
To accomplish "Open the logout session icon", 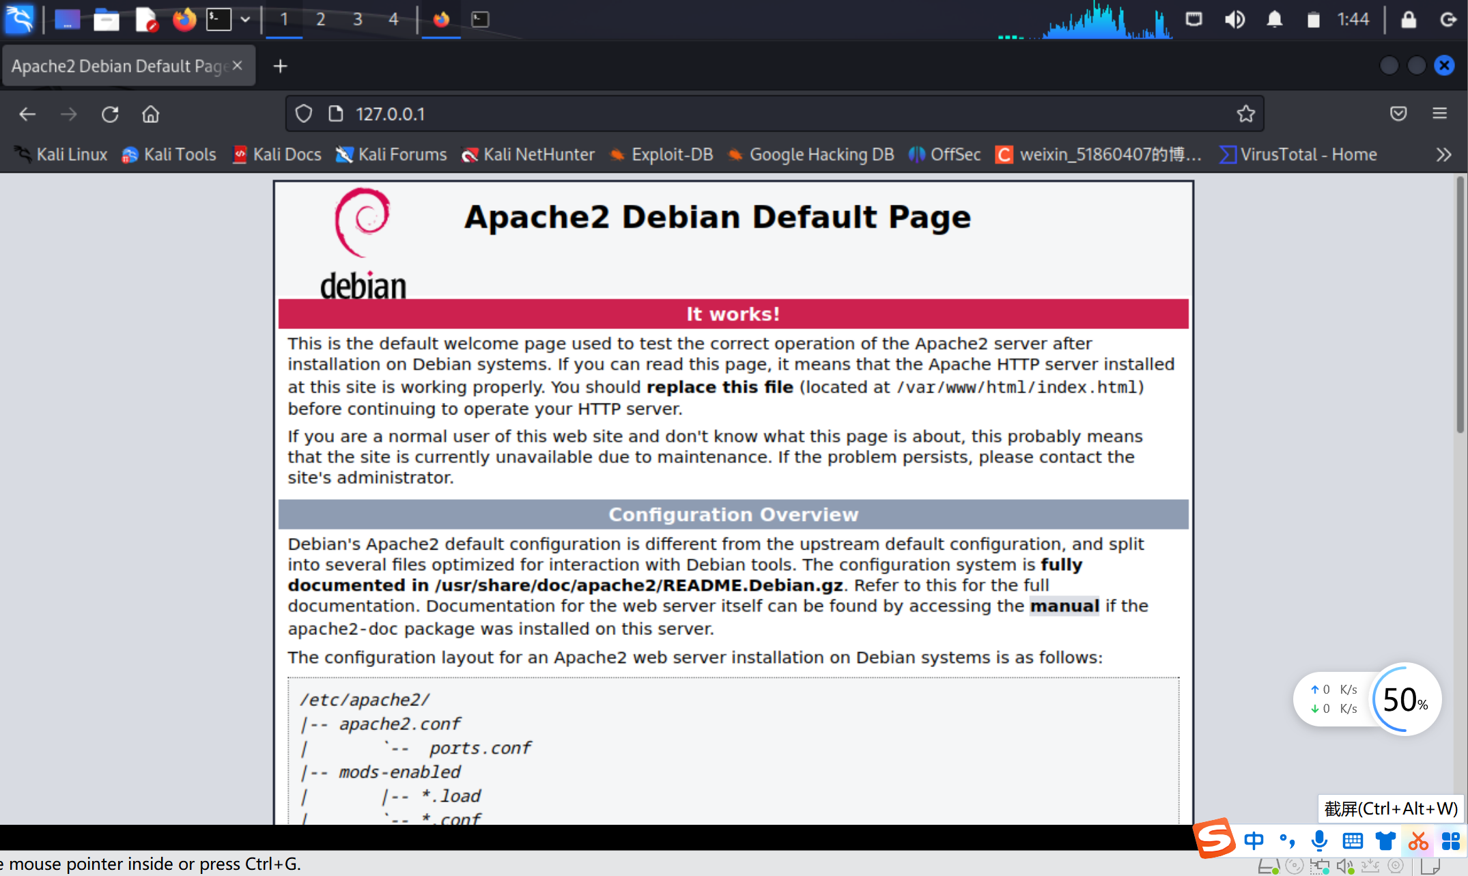I will 1448,19.
